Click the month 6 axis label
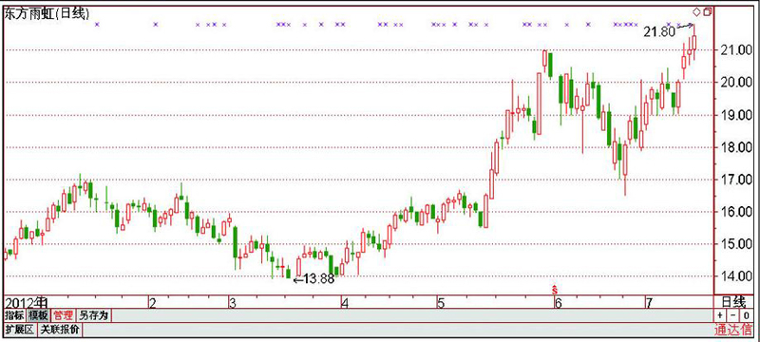The width and height of the screenshot is (760, 342). click(558, 304)
